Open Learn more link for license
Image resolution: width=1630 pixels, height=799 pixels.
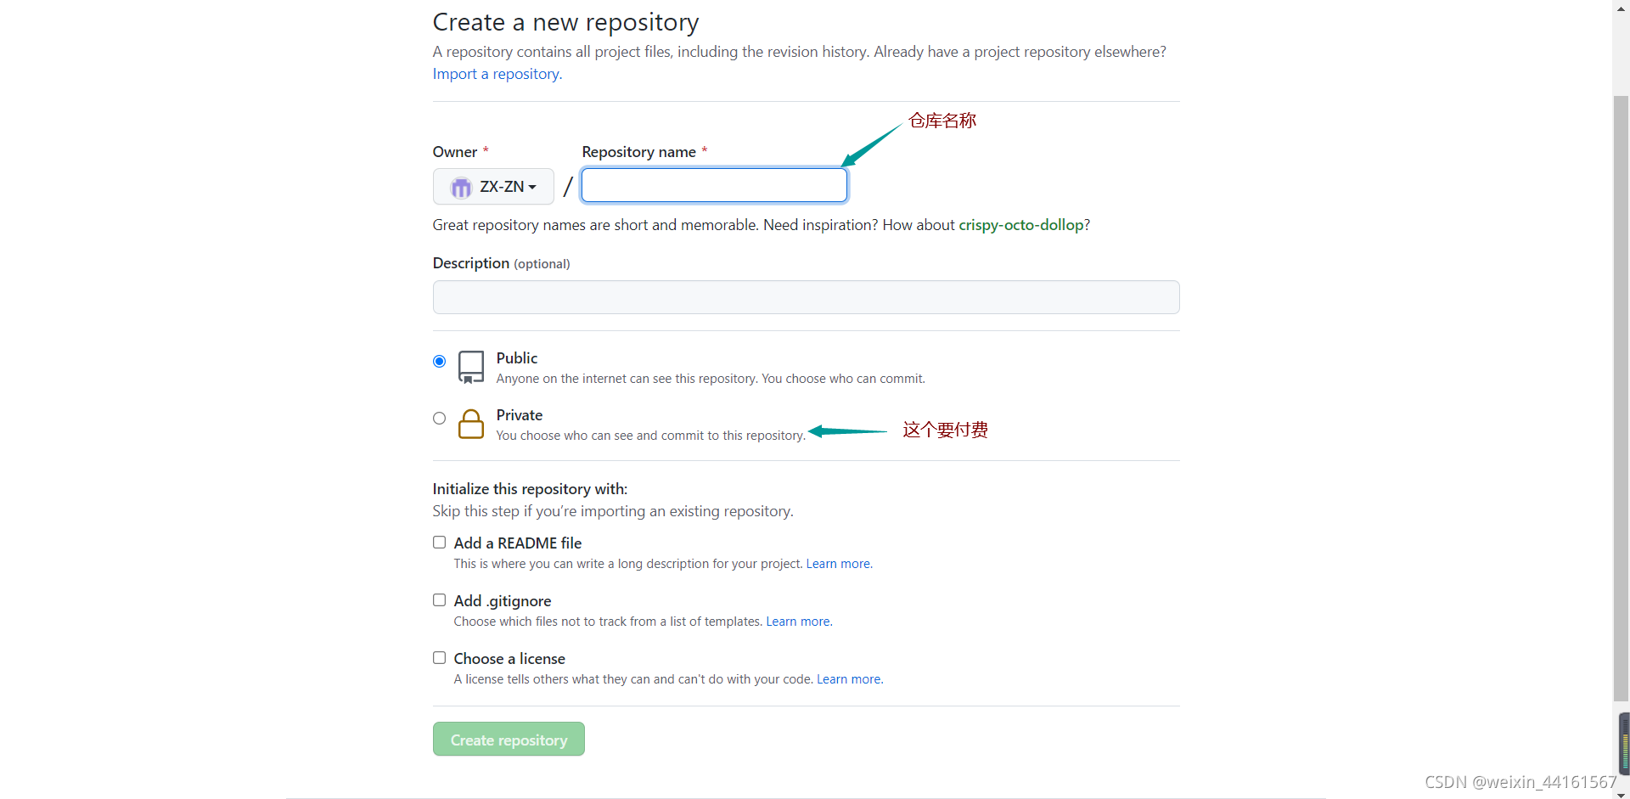tap(849, 679)
